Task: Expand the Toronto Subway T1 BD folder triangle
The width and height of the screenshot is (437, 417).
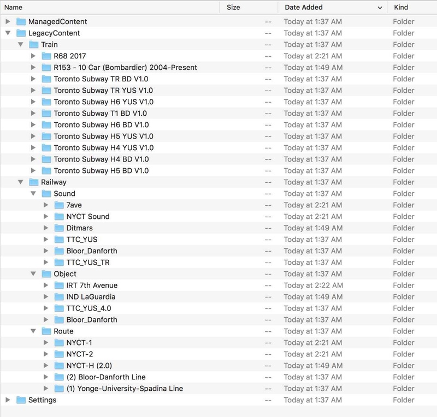Action: (33, 113)
